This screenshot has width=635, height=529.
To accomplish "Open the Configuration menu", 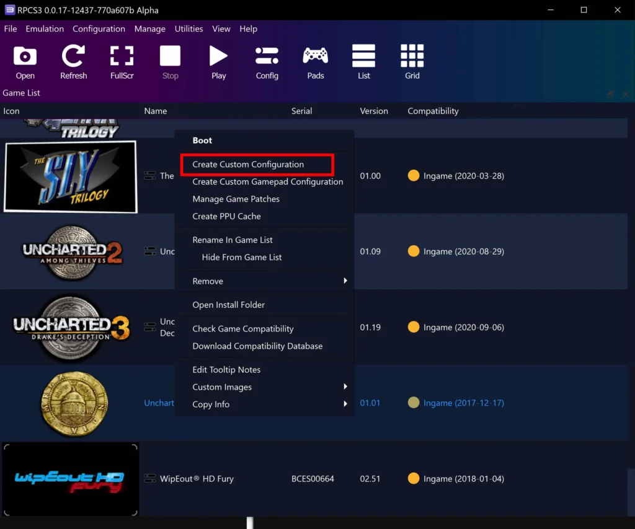I will pyautogui.click(x=99, y=28).
